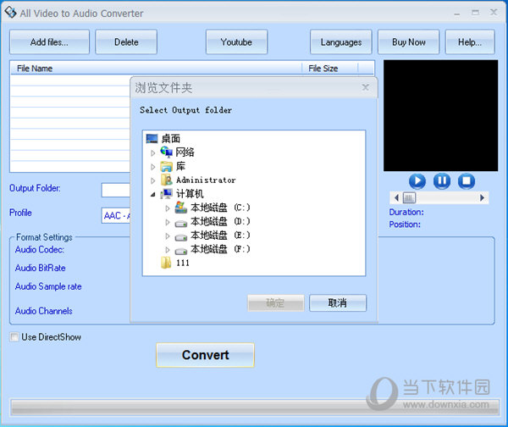Select 本地磁盘 (E:) label in the tree
Image resolution: width=508 pixels, height=427 pixels.
click(x=220, y=235)
